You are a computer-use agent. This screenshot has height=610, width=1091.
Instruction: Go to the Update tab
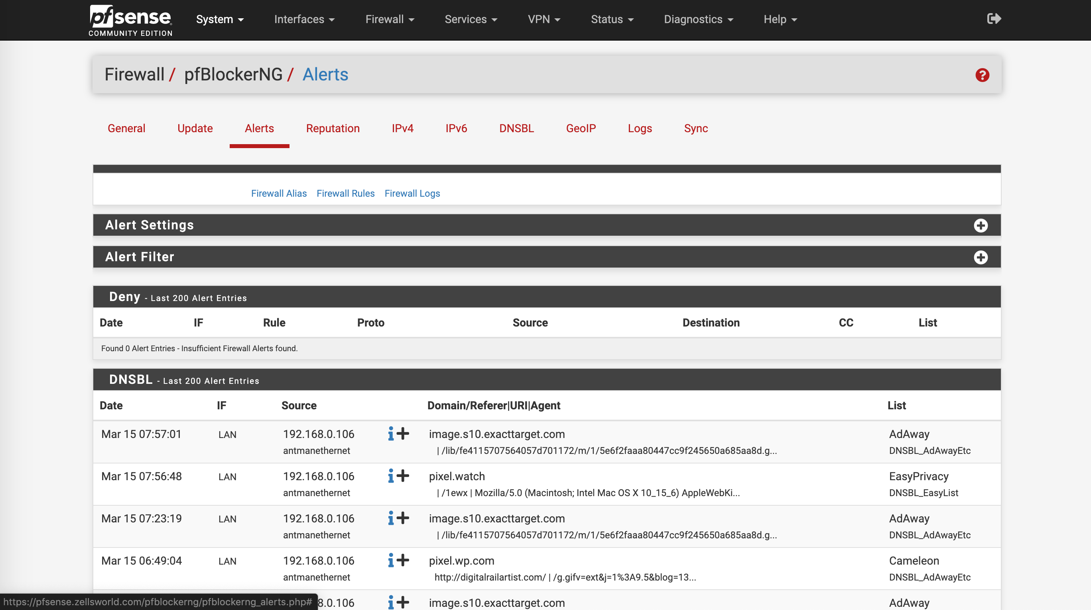(x=195, y=128)
